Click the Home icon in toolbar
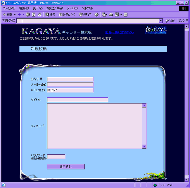The image size is (190, 188). 39,15
